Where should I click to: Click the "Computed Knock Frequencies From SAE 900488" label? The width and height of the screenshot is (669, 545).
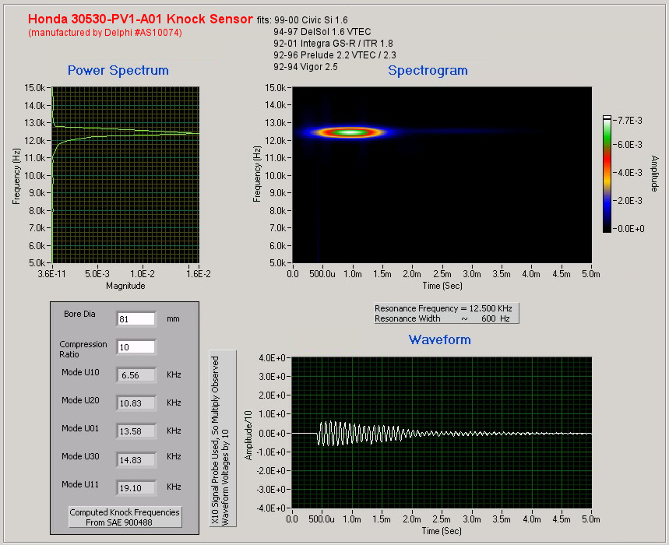125,517
